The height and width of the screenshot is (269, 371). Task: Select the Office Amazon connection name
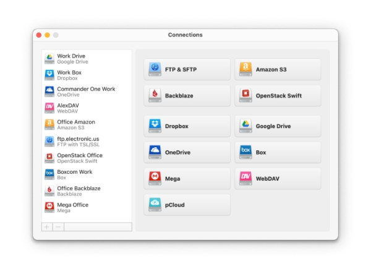(76, 122)
